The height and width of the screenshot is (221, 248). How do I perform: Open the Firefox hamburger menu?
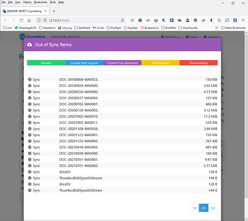tap(243, 20)
